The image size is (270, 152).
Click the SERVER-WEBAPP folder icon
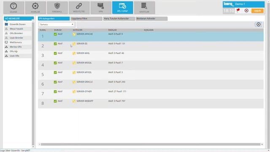click(74, 101)
